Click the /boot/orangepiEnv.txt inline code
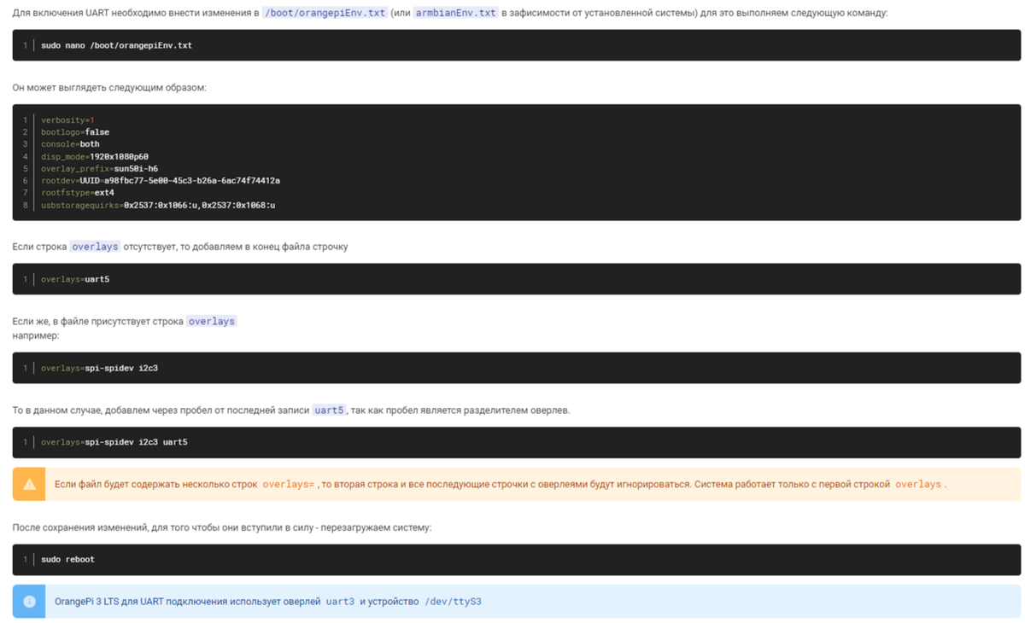The image size is (1025, 623). (325, 13)
